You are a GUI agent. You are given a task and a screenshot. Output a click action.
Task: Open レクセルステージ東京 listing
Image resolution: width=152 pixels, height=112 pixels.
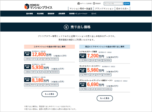(x=88, y=52)
